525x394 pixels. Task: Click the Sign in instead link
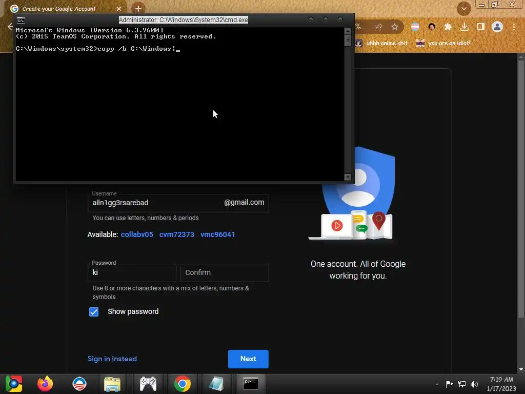pos(112,359)
